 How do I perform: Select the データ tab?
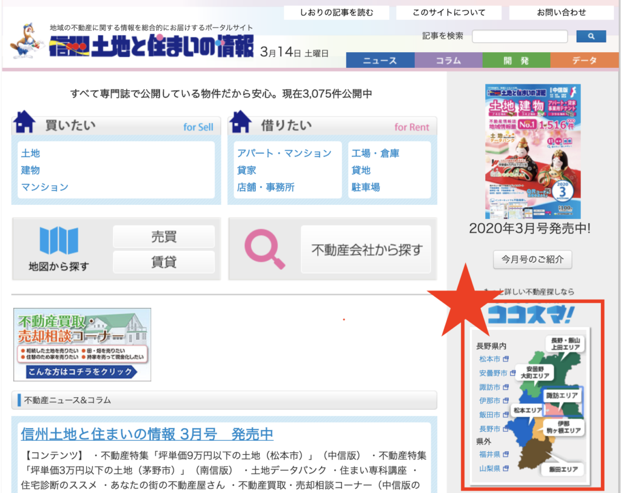[585, 61]
